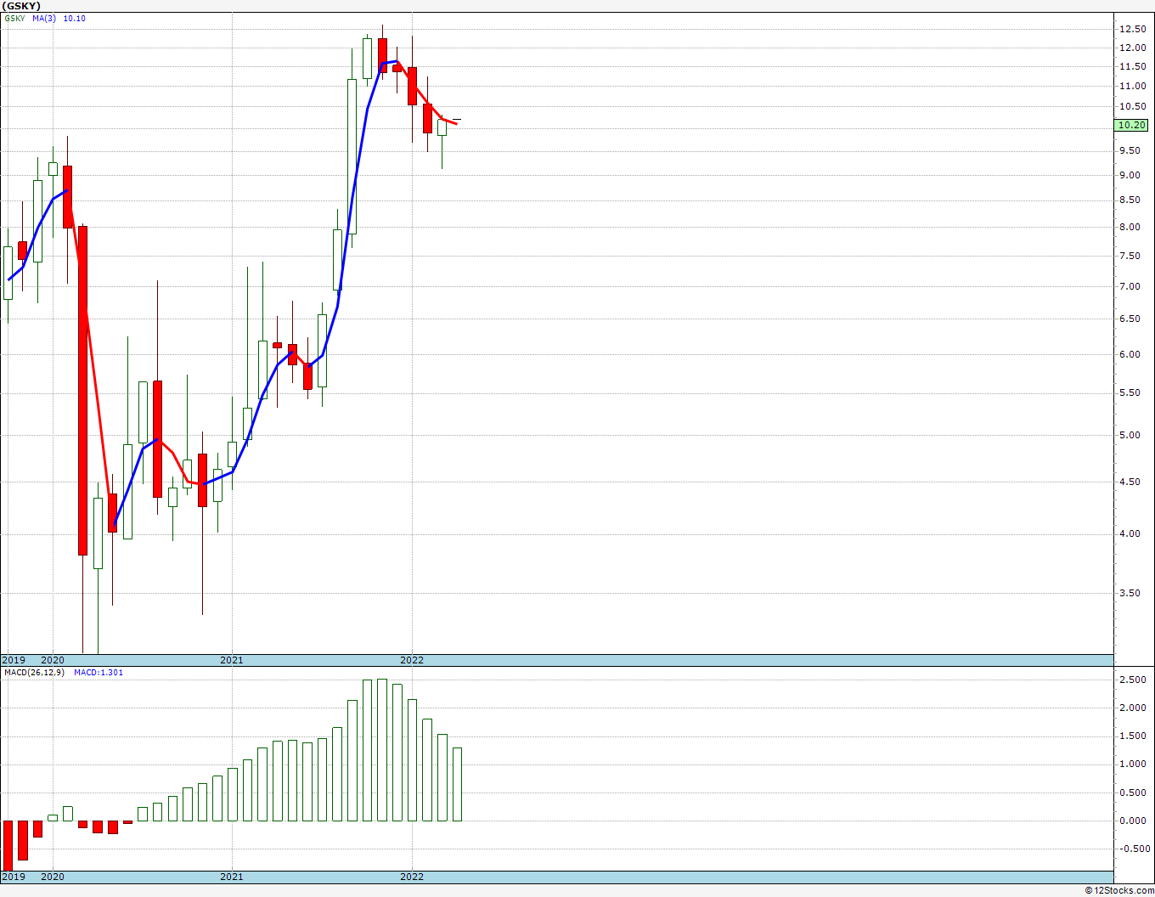Click the 12.50 price axis label
Image resolution: width=1155 pixels, height=897 pixels.
pyautogui.click(x=1132, y=29)
